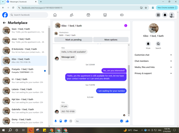Open the Kibo - 1 bed, 1 bath chat header

tap(72, 26)
